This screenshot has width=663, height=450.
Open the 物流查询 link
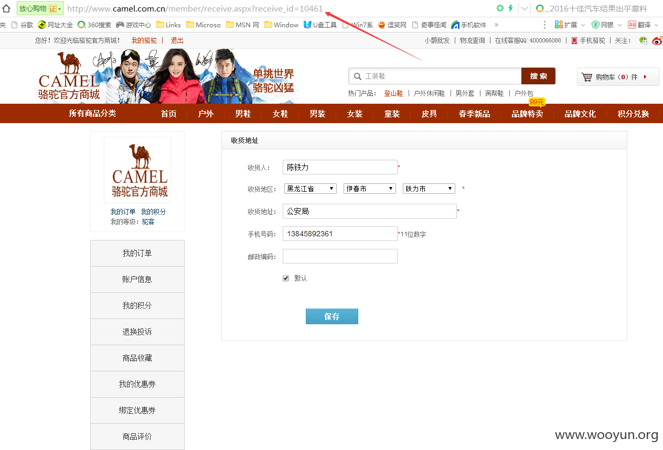tap(472, 40)
